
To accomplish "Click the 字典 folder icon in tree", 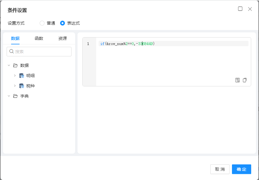I will [x=15, y=96].
